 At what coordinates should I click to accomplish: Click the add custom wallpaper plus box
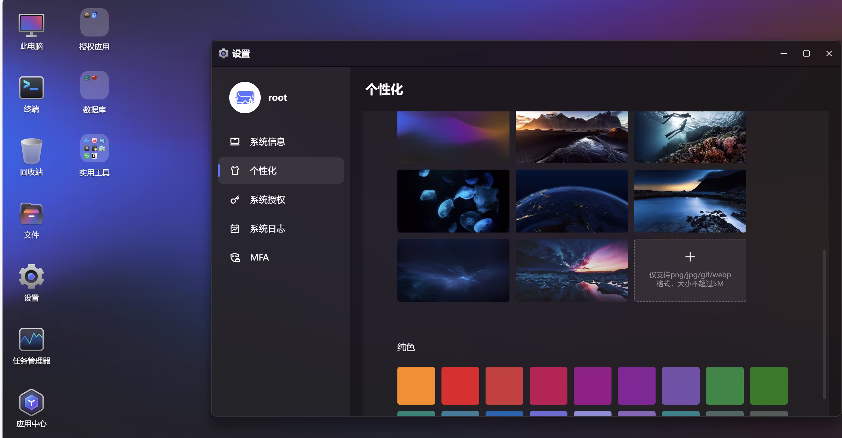[690, 270]
